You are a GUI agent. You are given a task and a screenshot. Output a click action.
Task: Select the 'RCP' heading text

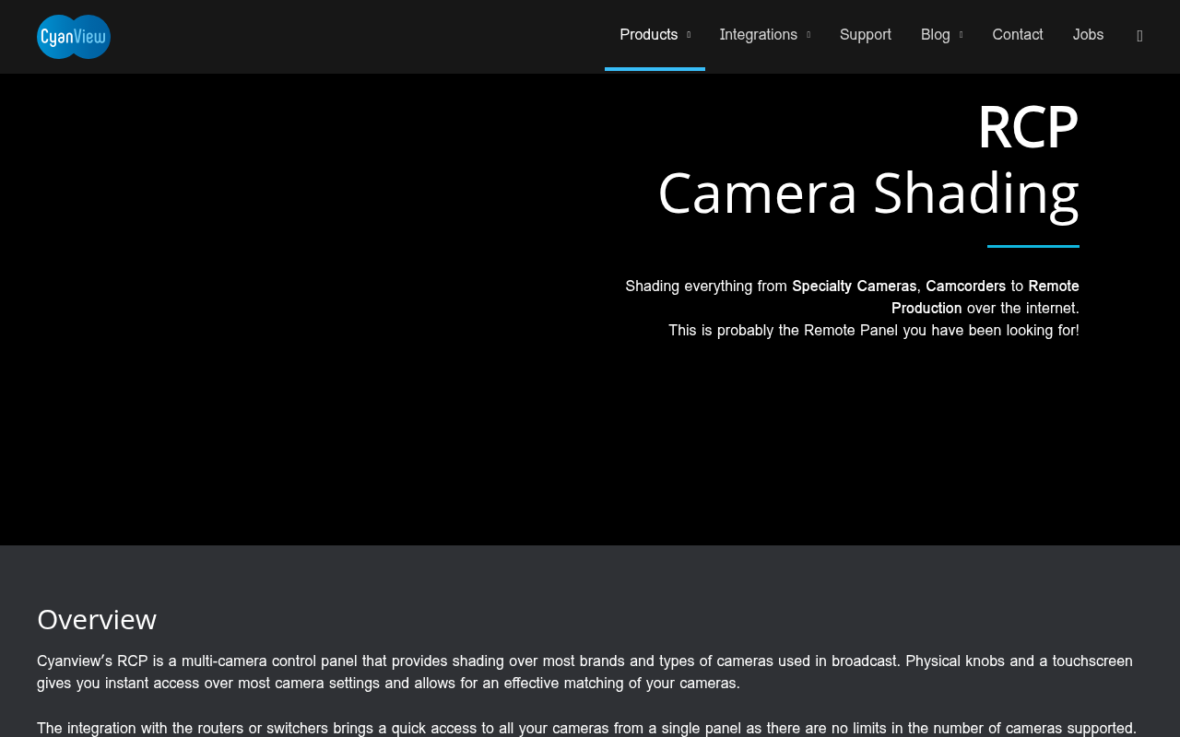coord(1028,126)
